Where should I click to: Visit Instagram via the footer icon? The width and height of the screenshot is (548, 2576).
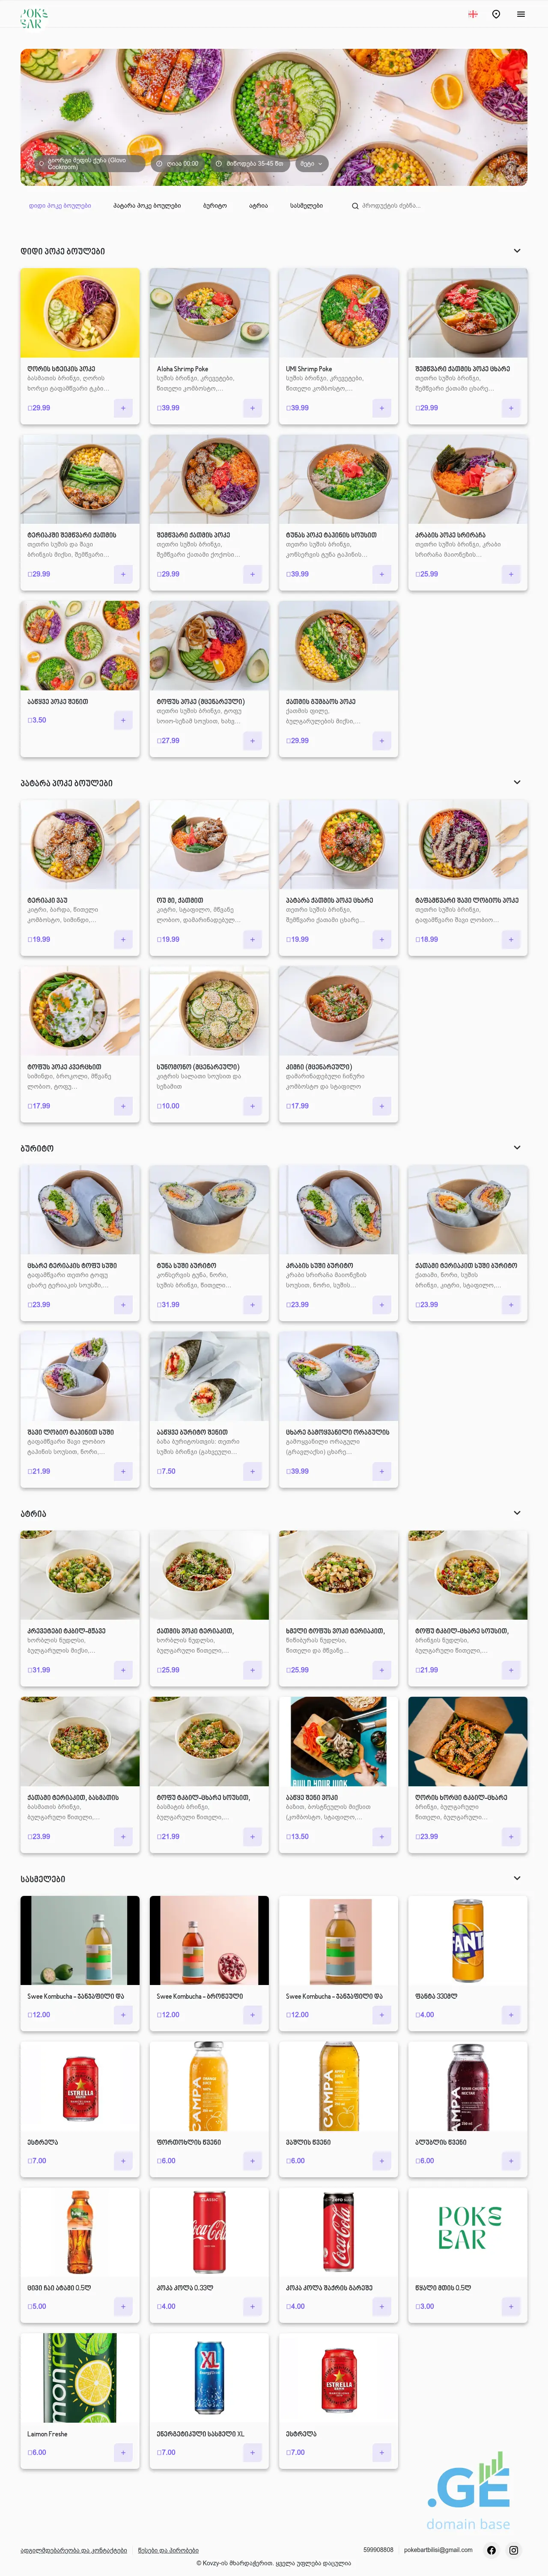coord(514,2549)
